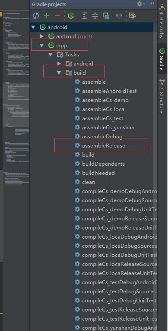This screenshot has width=168, height=331.
Task: Select the assembleCs_test task
Action: 103,118
